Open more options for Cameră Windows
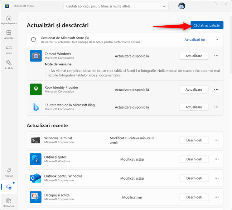The image size is (232, 210). (216, 56)
